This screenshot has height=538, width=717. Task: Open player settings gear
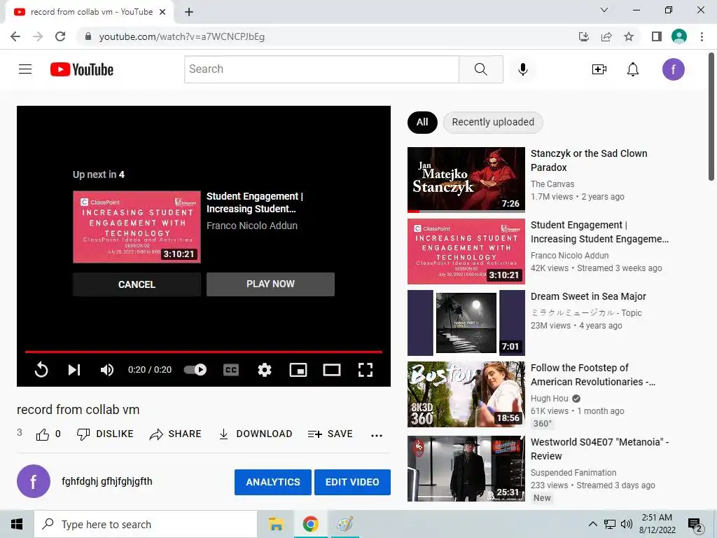point(264,370)
